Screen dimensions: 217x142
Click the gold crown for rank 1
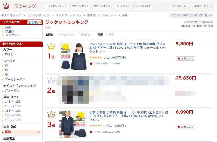(51, 46)
